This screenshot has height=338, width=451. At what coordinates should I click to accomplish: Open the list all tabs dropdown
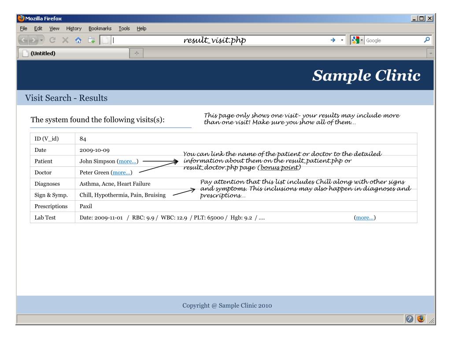[x=431, y=53]
